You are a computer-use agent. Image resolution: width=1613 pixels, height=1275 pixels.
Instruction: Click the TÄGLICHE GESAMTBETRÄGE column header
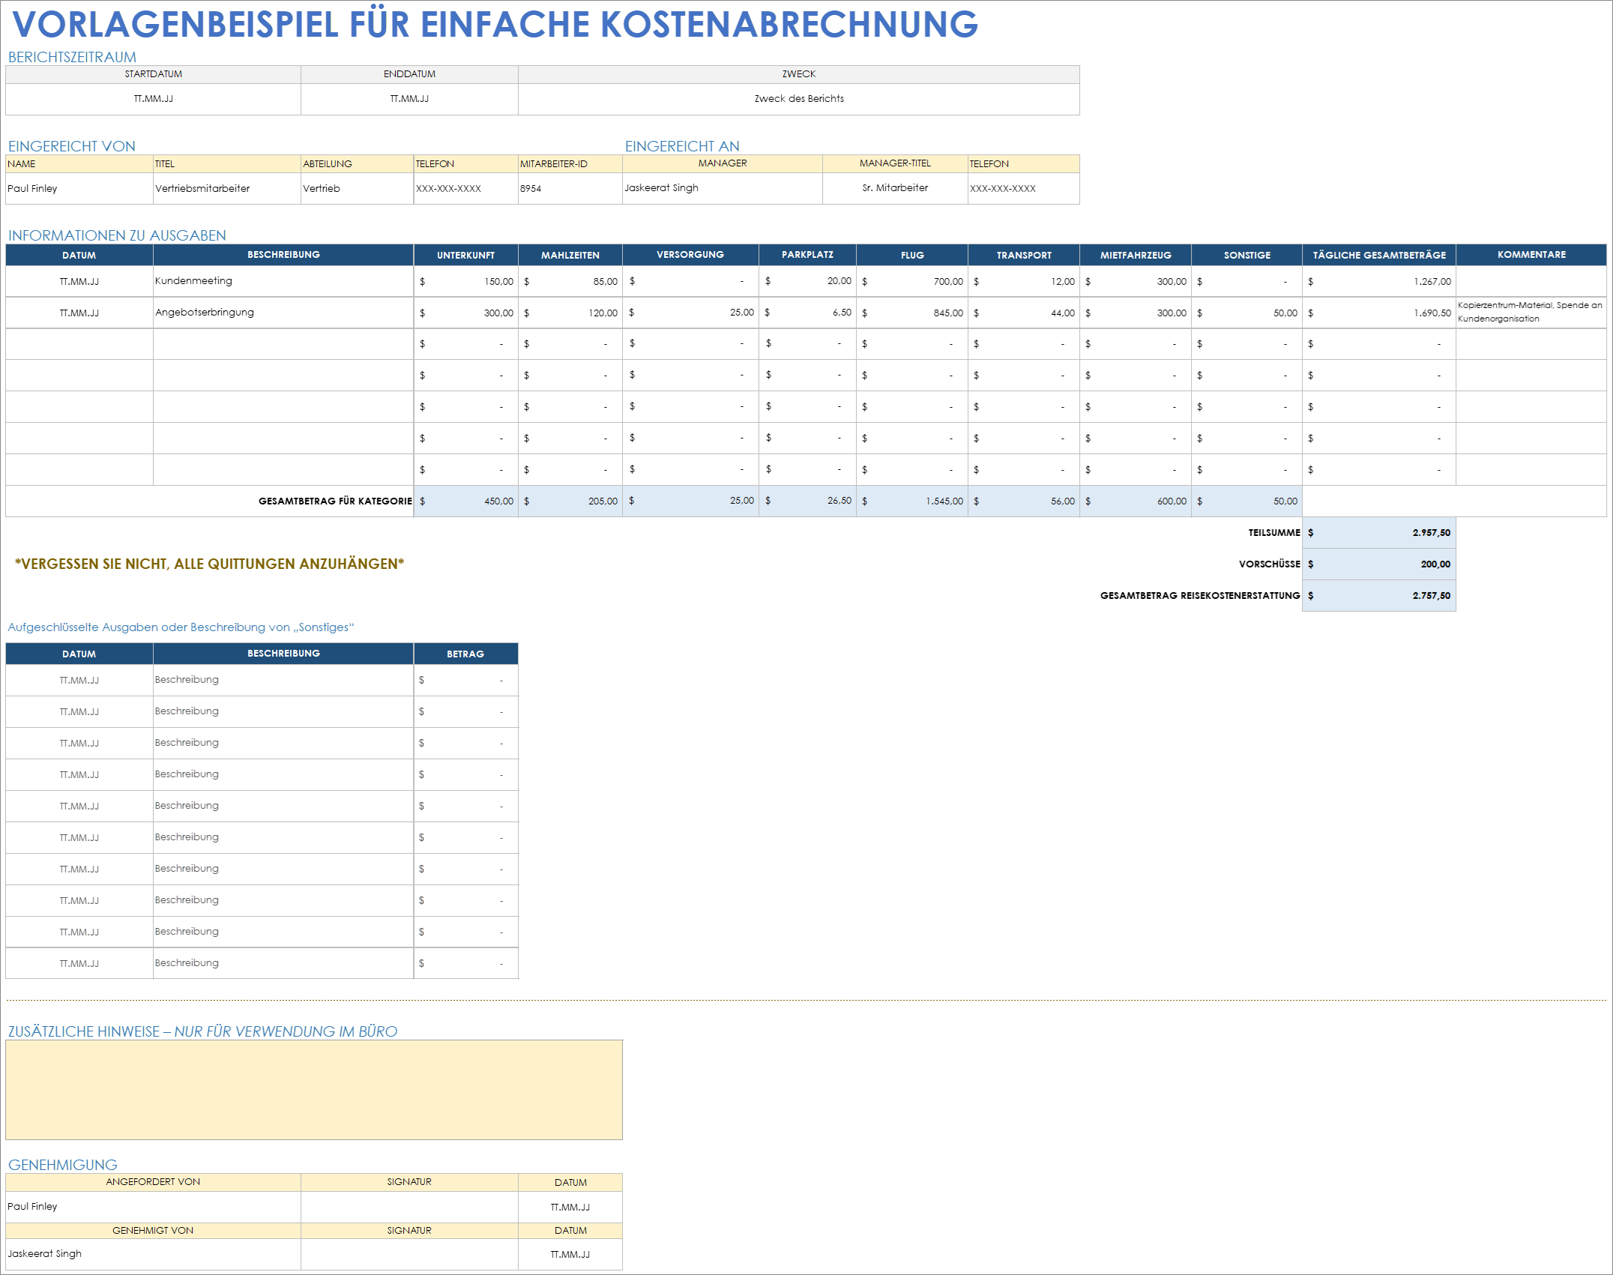pyautogui.click(x=1379, y=255)
